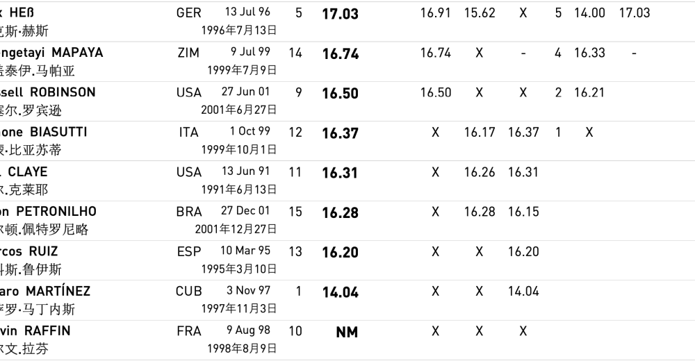Click the bold 17.03 result
Image resolution: width=695 pixels, height=361 pixels.
click(x=340, y=14)
